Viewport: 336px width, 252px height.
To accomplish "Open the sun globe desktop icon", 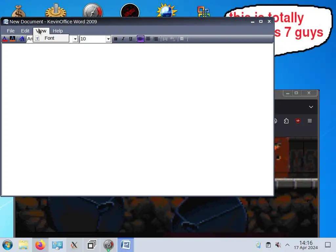I will (x=167, y=10).
